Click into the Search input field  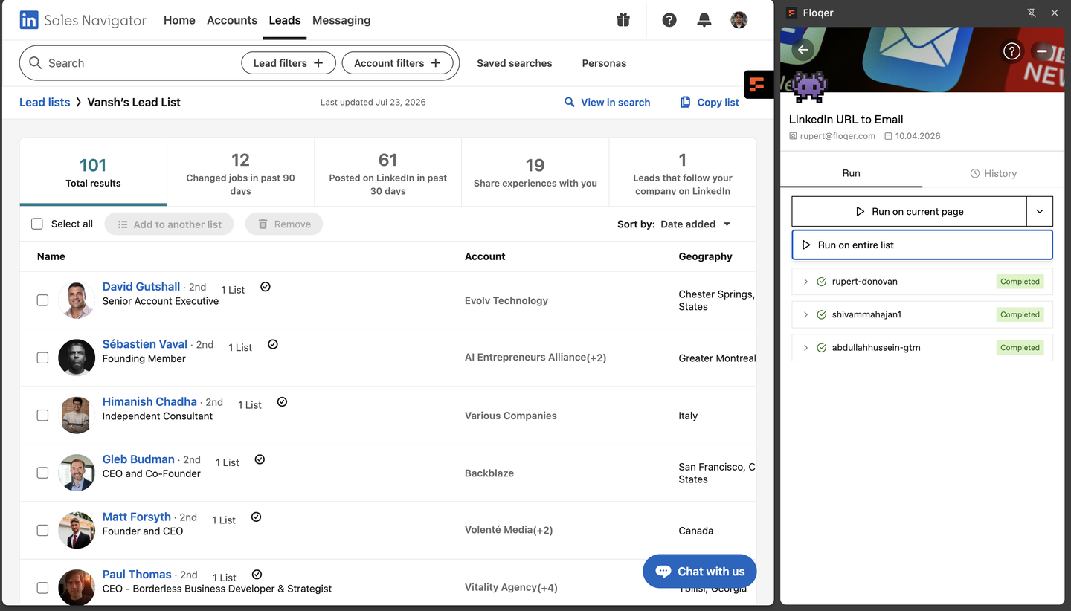(141, 63)
